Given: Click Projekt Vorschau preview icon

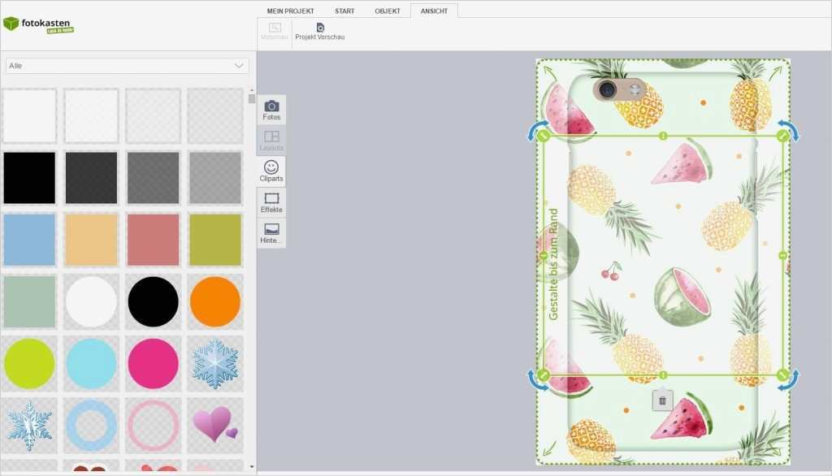Looking at the screenshot, I should [320, 32].
